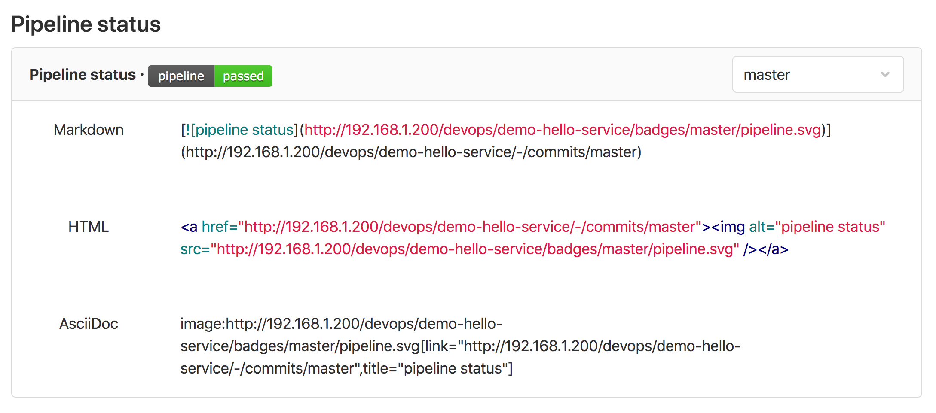
Task: Click the gray "pipeline" badge half
Action: [x=181, y=76]
